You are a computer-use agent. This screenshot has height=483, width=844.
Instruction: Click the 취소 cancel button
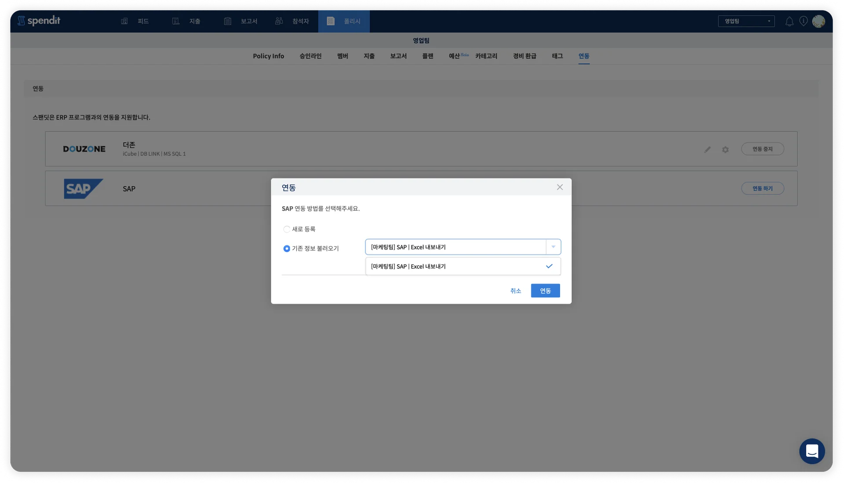pyautogui.click(x=515, y=291)
